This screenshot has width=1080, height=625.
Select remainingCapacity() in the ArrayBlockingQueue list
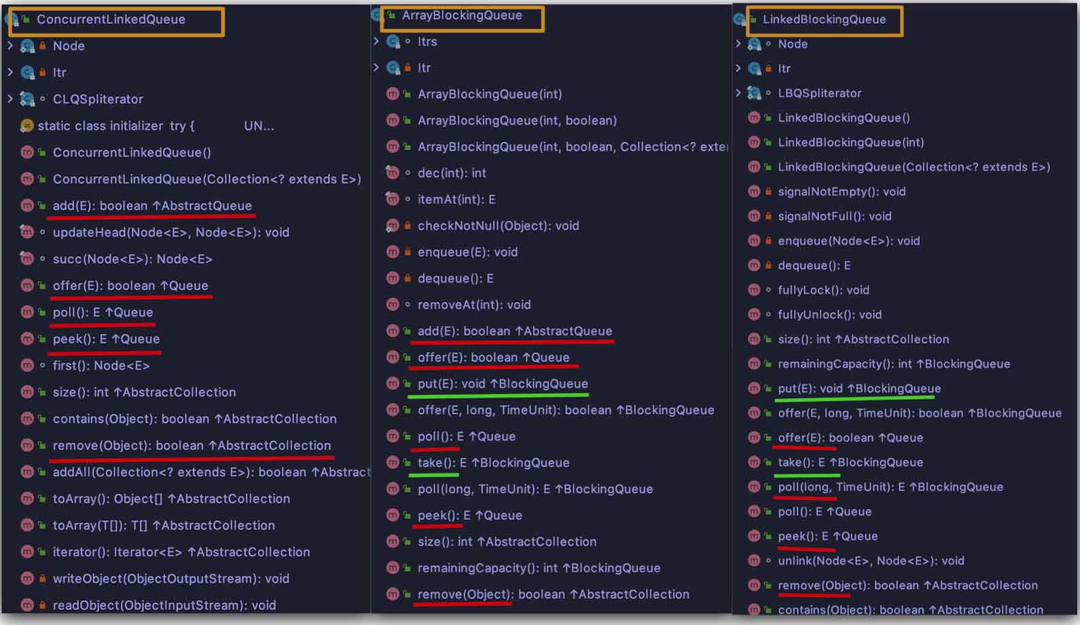(539, 568)
